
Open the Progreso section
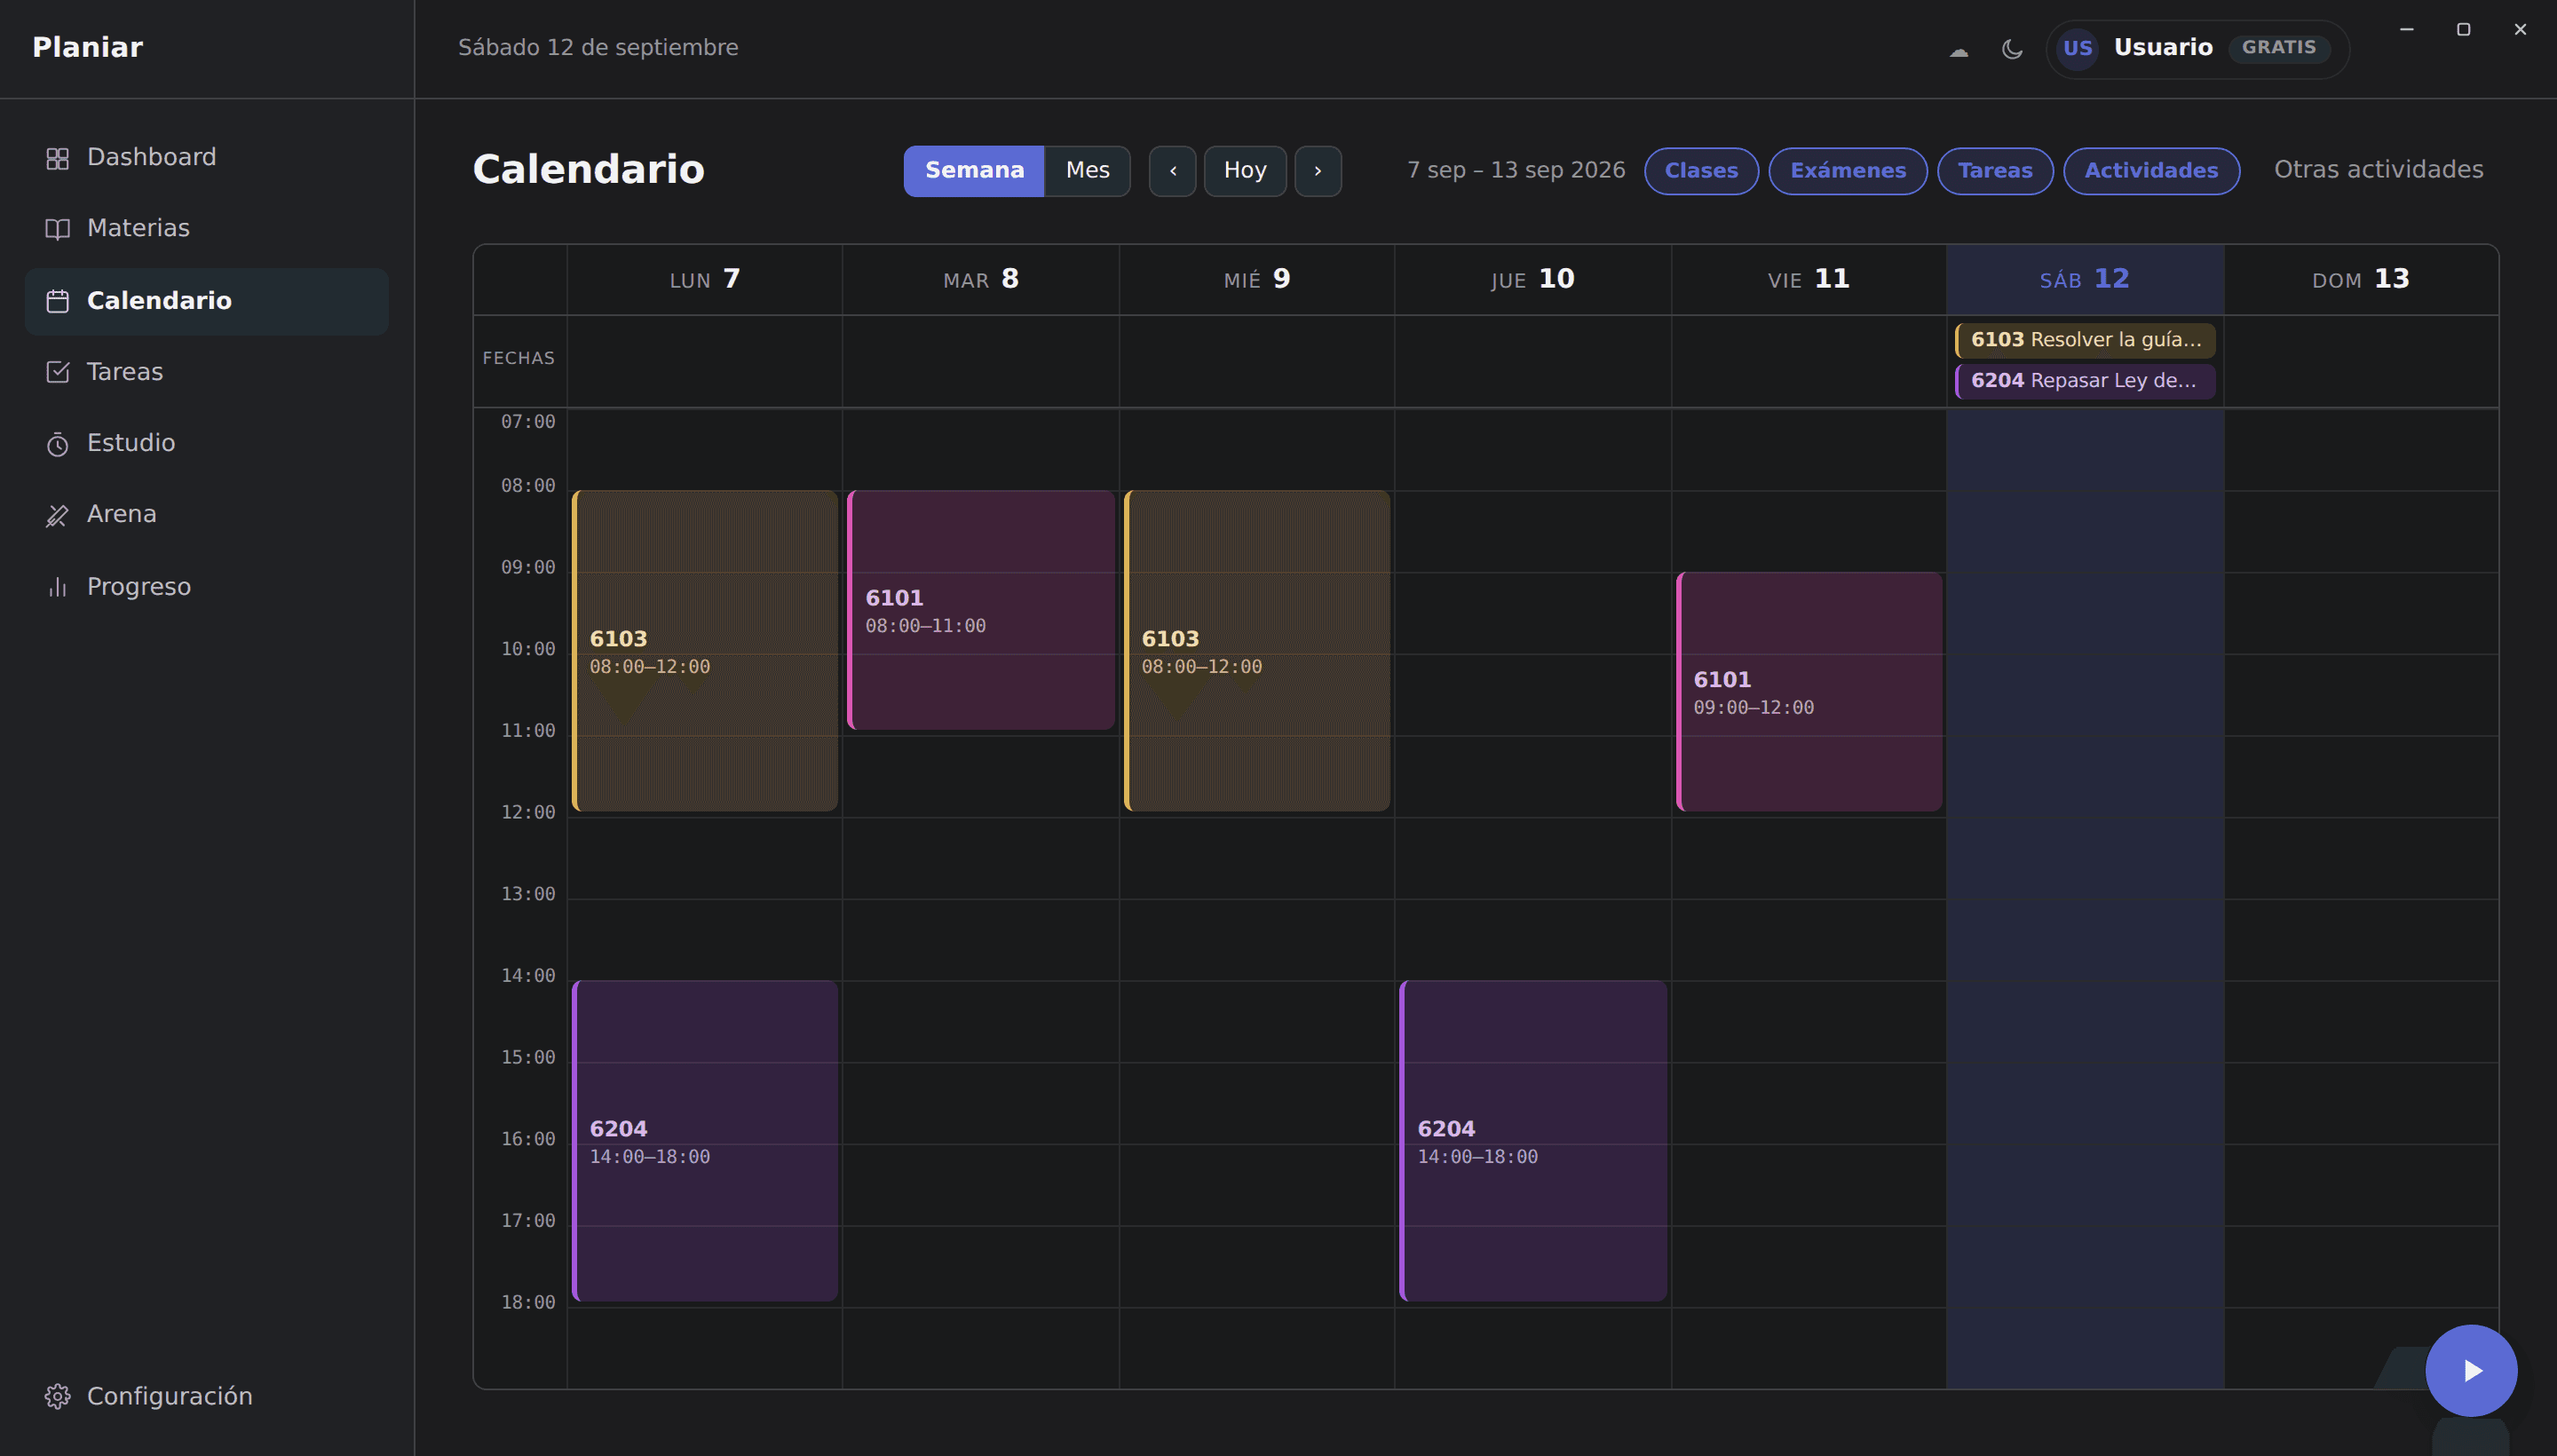[206, 587]
